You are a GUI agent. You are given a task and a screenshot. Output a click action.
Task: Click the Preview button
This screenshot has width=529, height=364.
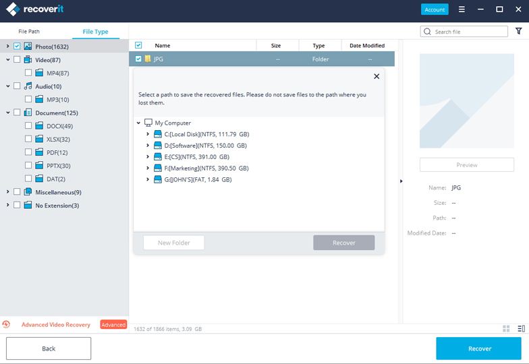[467, 164]
